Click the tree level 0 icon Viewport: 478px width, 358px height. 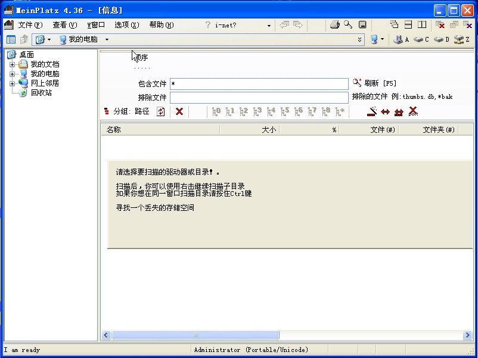tap(216, 111)
